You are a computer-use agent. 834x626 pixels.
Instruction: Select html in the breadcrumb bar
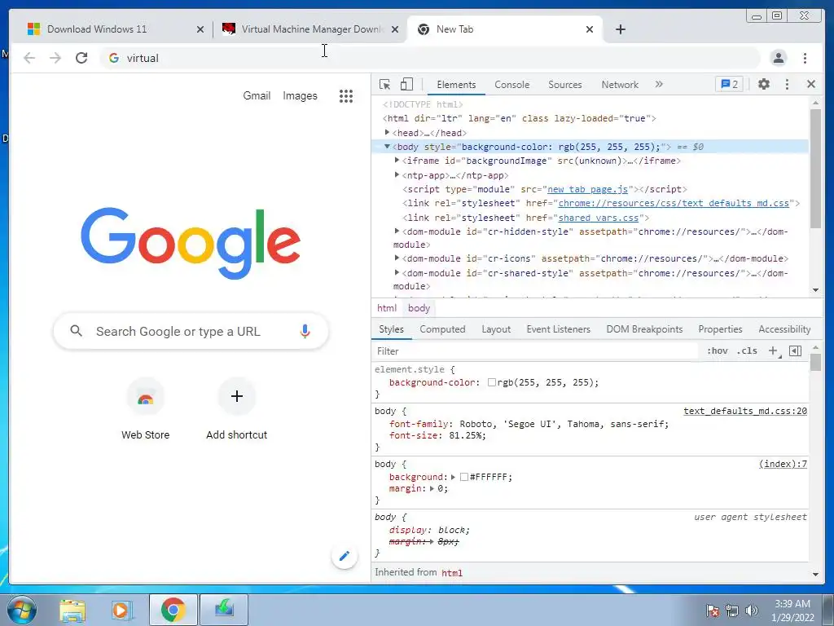pos(387,308)
